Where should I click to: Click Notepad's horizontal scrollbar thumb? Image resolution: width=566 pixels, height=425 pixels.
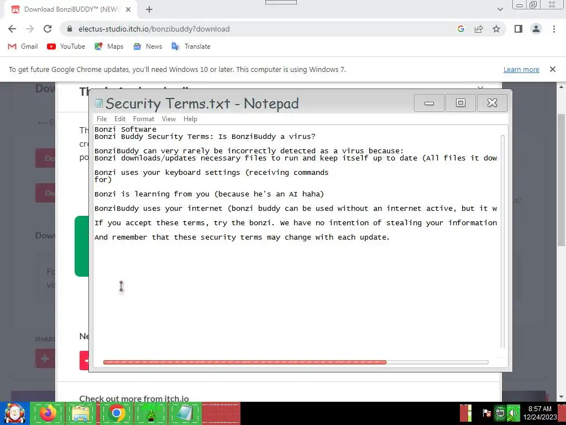[x=245, y=362]
